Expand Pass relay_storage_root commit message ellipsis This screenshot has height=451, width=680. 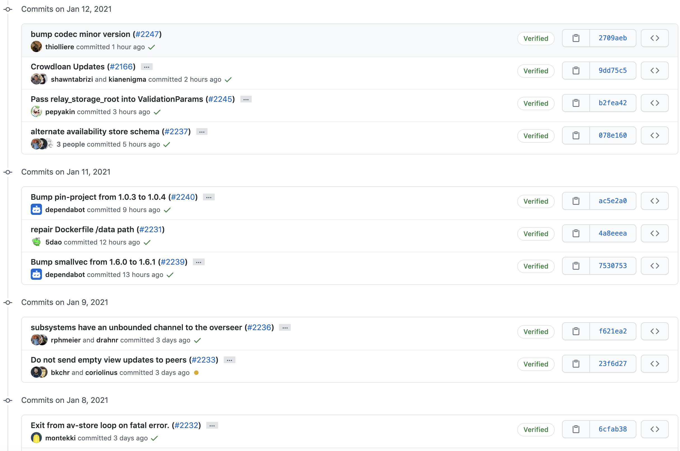click(246, 99)
